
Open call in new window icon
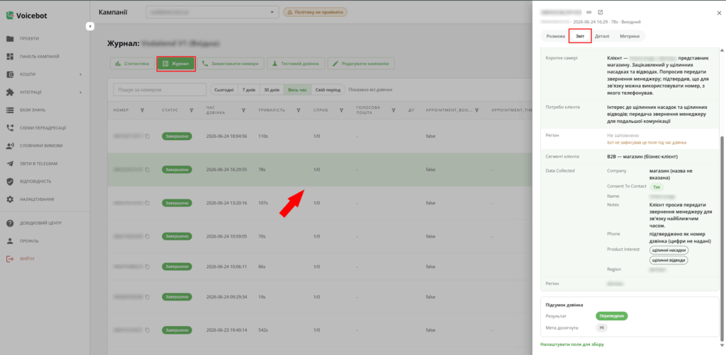[601, 13]
